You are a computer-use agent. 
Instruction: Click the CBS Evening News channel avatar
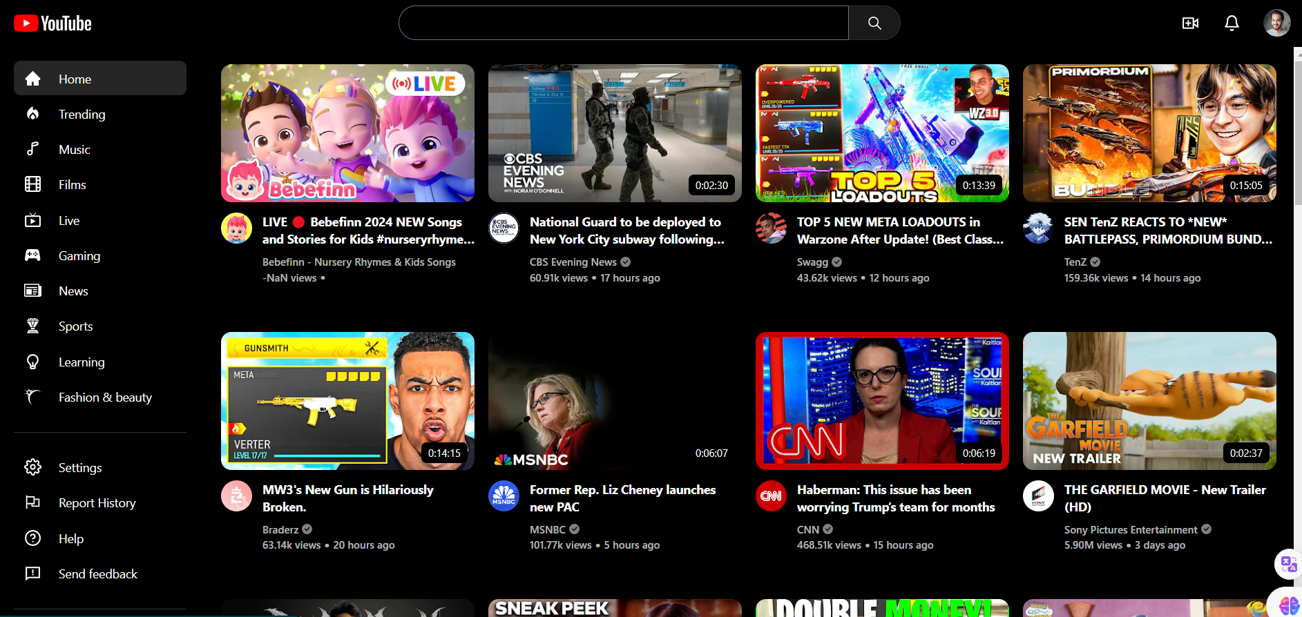(504, 228)
